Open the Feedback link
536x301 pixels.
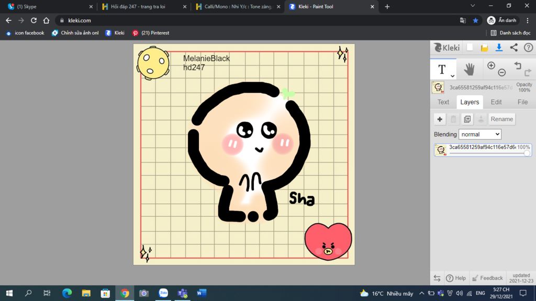coord(487,278)
